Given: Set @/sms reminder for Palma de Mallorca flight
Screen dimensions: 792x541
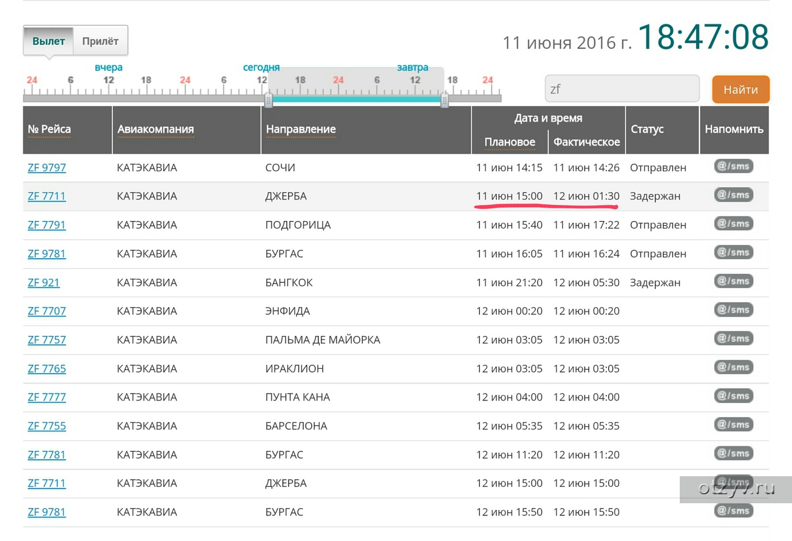Looking at the screenshot, I should (x=733, y=339).
